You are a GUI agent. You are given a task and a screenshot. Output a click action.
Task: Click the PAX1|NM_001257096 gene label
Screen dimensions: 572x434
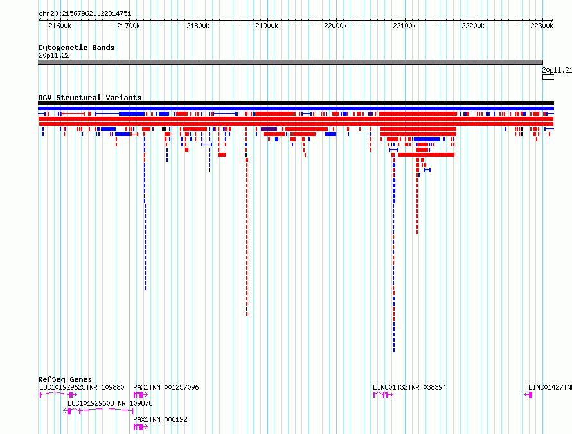point(166,387)
